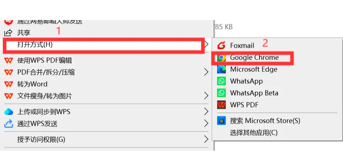
Task: Click the WPS PDF app icon
Action: (x=221, y=105)
